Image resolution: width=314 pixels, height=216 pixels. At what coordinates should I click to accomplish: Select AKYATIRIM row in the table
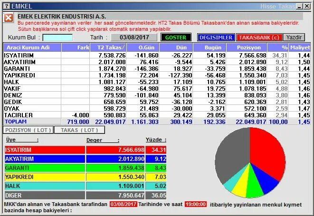click(157, 62)
